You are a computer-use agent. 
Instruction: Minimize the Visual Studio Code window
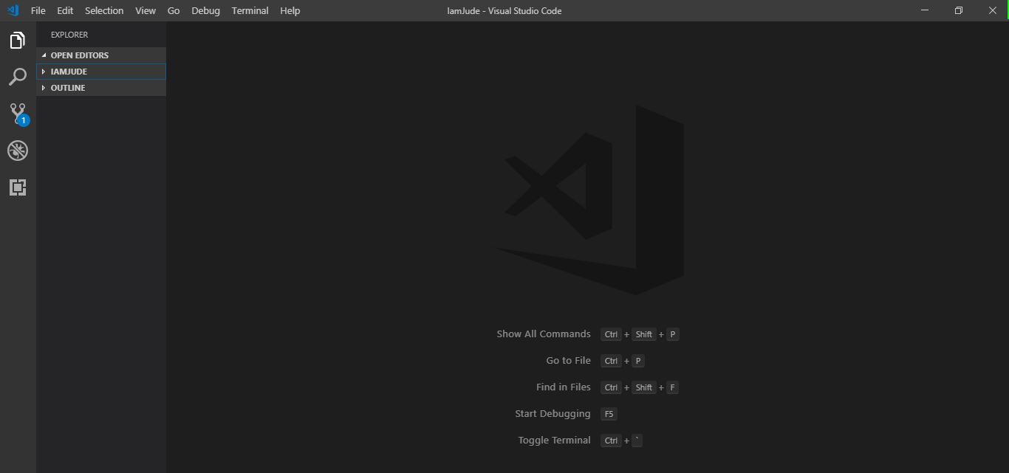(925, 10)
